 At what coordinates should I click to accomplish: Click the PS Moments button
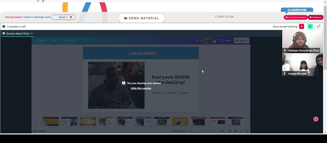315,17
